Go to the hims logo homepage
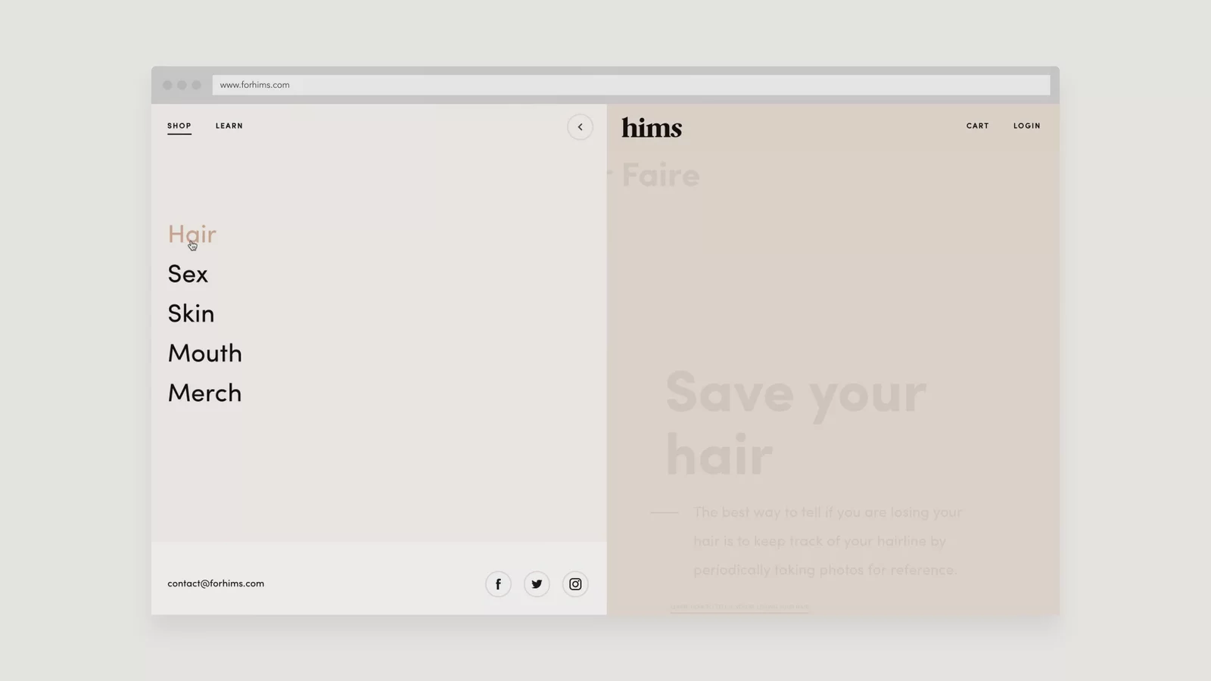Image resolution: width=1211 pixels, height=681 pixels. click(x=652, y=128)
